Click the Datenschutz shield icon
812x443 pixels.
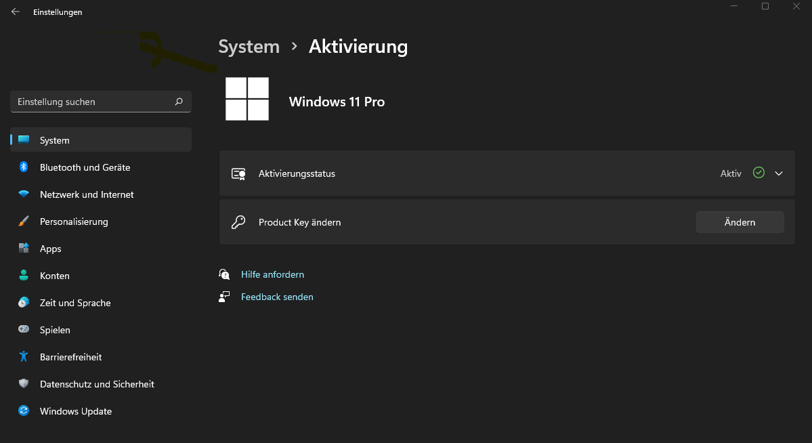23,383
